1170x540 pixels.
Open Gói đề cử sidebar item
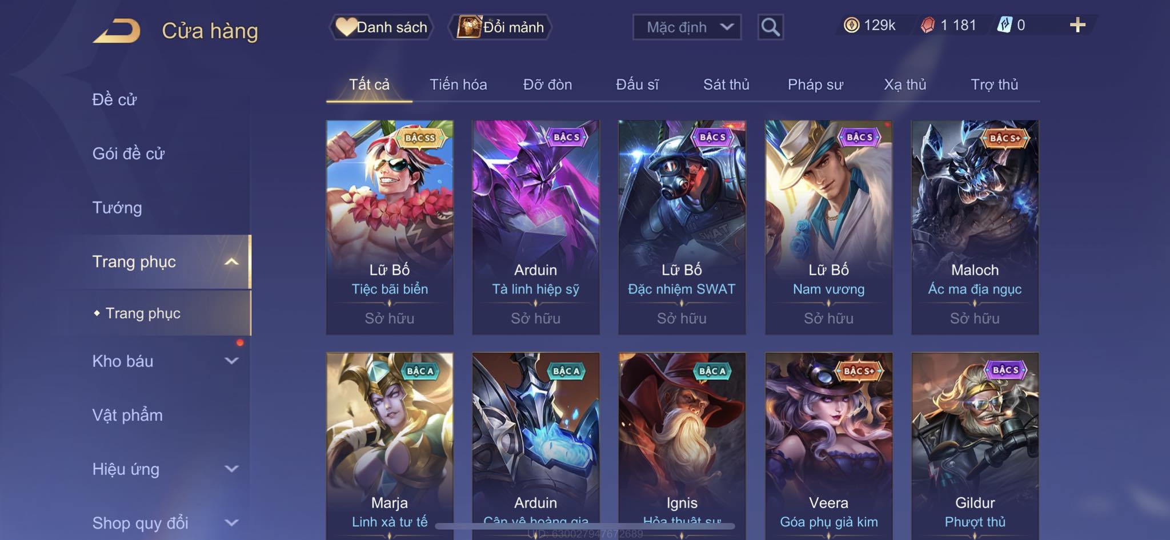(129, 154)
